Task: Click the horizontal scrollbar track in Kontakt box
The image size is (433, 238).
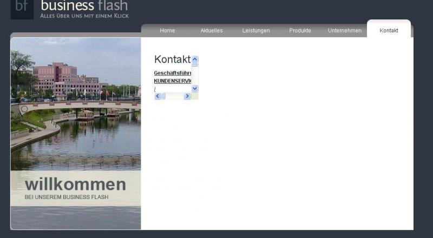Action: click(x=175, y=96)
